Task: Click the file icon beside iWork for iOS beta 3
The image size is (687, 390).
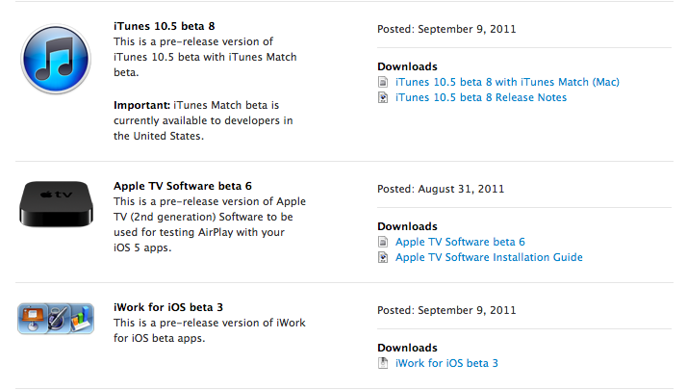Action: (384, 364)
